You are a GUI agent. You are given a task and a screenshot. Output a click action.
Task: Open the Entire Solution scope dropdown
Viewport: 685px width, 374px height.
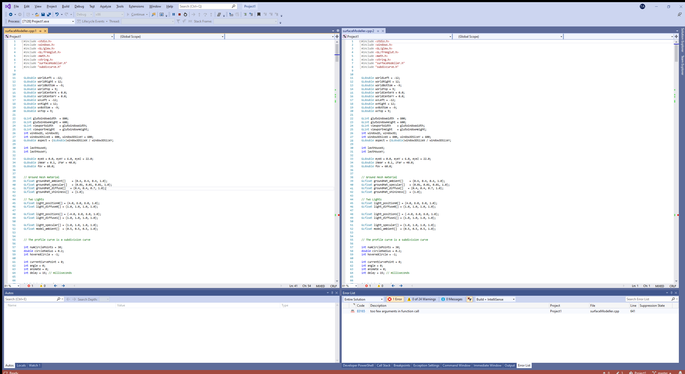pos(364,299)
